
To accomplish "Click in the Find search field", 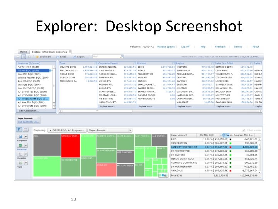I will point(106,57).
